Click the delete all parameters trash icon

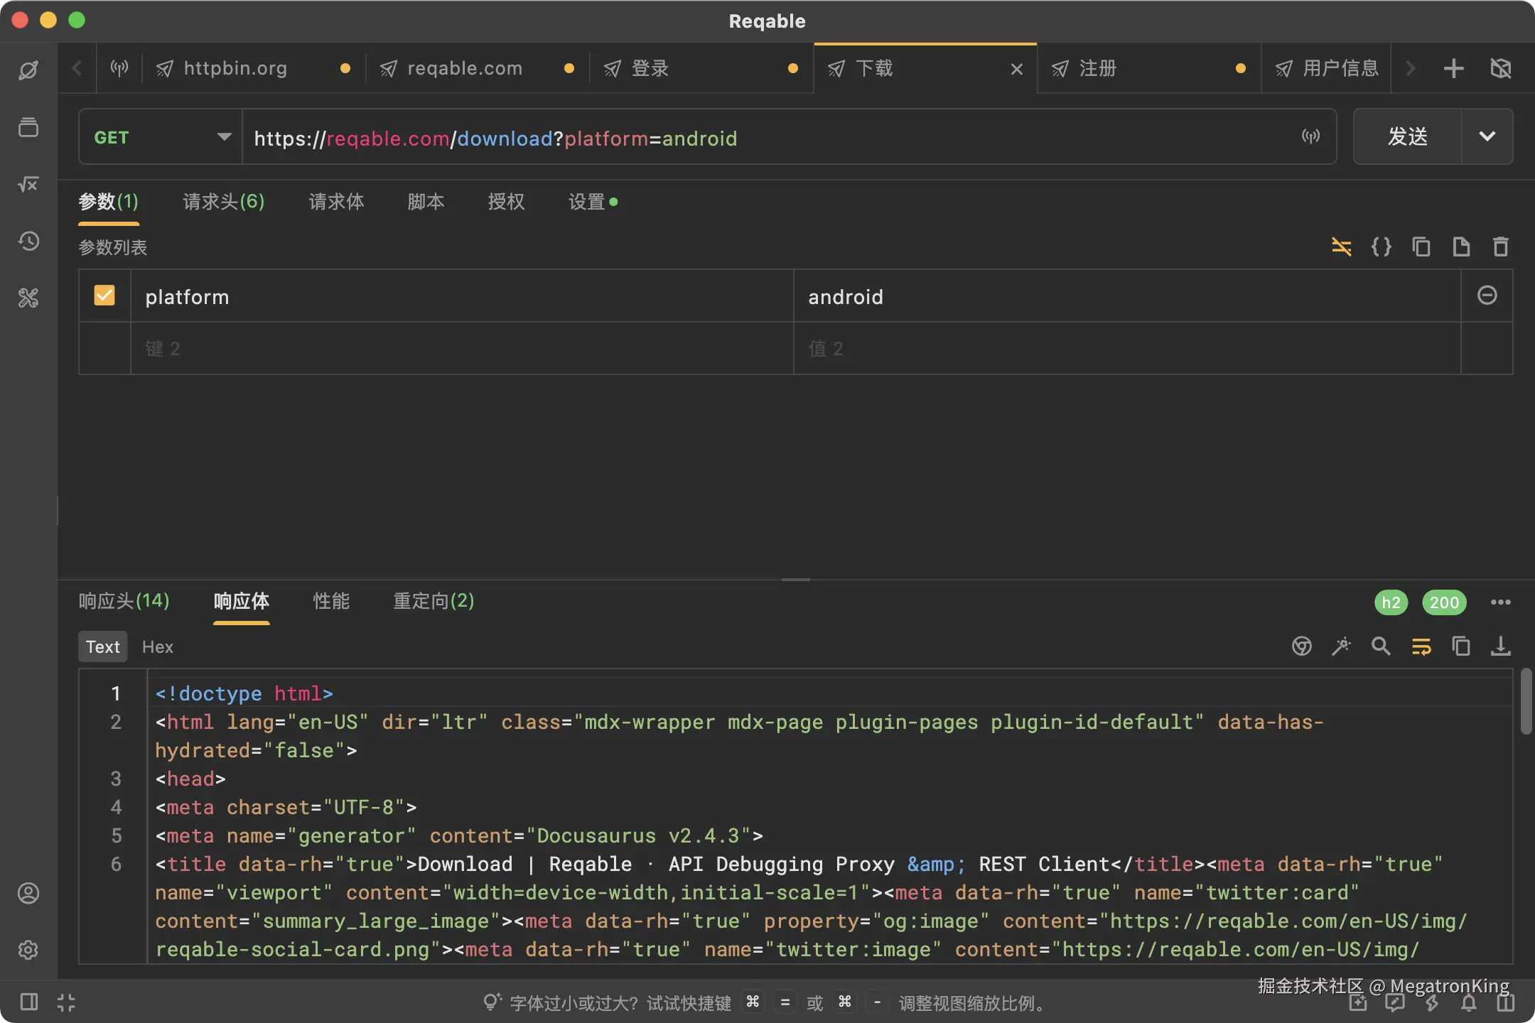pos(1500,247)
